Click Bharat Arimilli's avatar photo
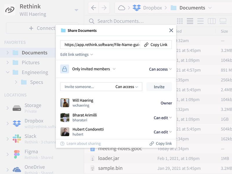The height and width of the screenshot is (174, 232). 65,117
